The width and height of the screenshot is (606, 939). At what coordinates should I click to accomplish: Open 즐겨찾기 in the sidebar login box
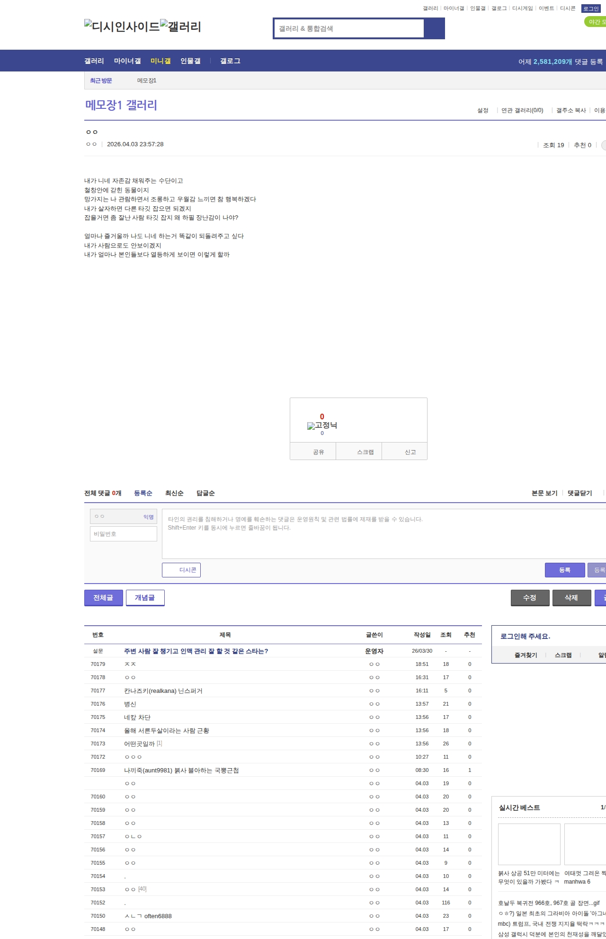click(x=526, y=655)
